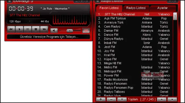Select .977 The Hitz Channel station
This screenshot has width=185, height=103.
coord(134,14)
